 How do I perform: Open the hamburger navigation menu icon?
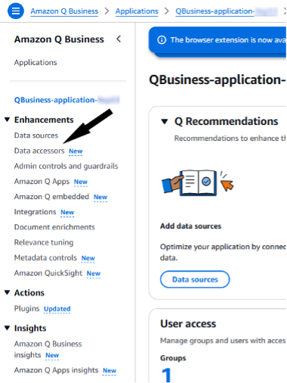(16, 11)
